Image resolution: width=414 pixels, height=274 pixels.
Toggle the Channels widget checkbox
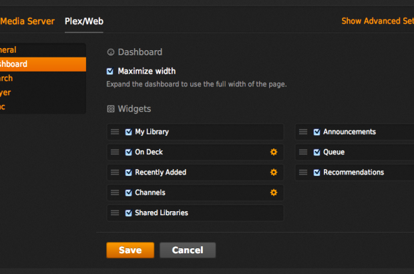tap(128, 192)
